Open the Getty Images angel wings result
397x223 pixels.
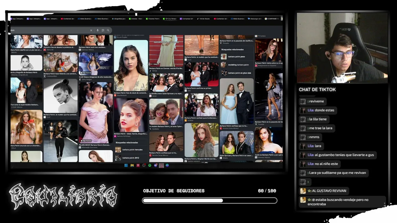96,64
